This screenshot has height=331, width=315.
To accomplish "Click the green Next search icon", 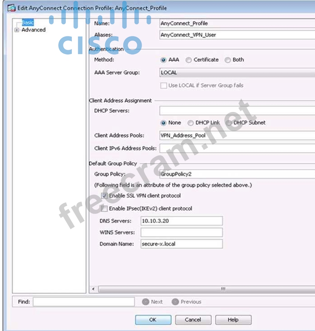I will (x=145, y=302).
